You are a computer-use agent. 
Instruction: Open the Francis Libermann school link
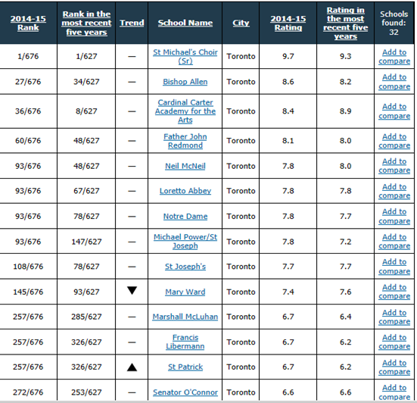pyautogui.click(x=185, y=342)
